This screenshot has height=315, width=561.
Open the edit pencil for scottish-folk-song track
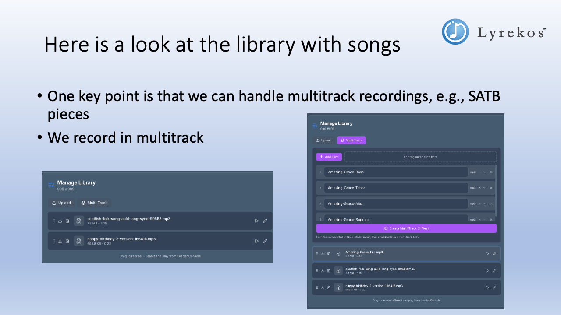click(x=494, y=270)
